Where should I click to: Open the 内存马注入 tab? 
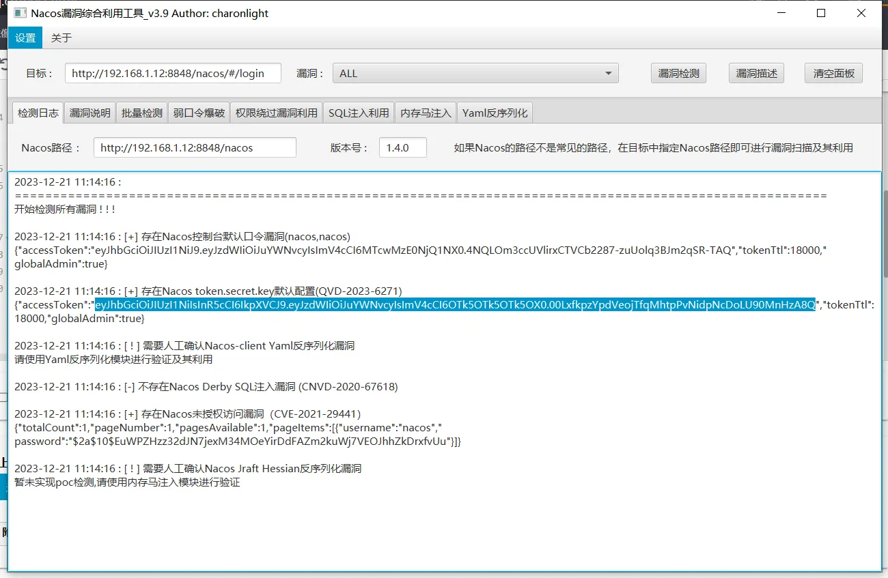[x=425, y=112]
